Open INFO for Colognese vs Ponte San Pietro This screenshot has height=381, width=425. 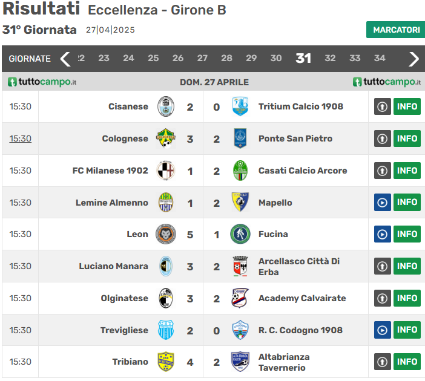coord(407,138)
